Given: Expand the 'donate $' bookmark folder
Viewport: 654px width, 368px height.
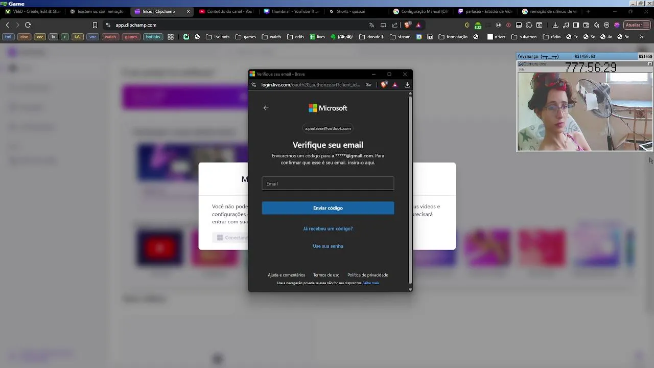Looking at the screenshot, I should point(371,37).
